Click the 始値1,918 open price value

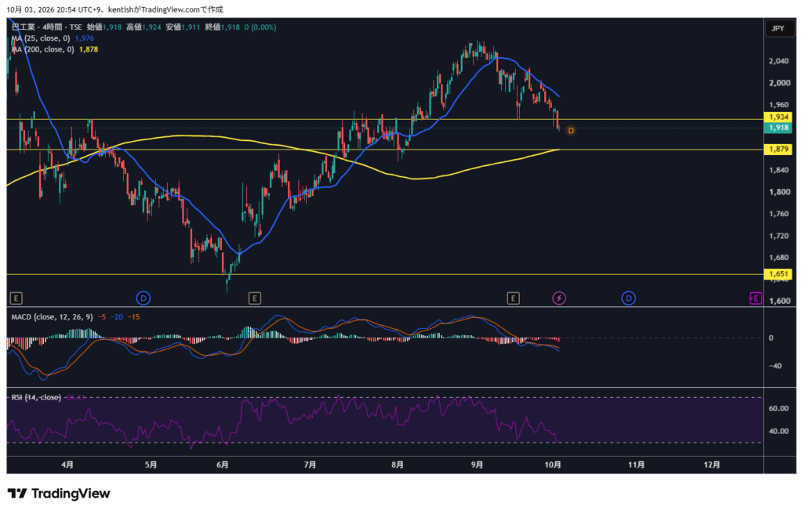(104, 27)
